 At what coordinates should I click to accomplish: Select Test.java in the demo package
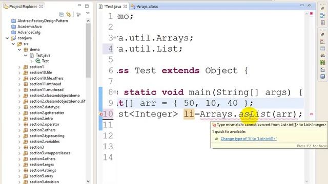click(43, 55)
